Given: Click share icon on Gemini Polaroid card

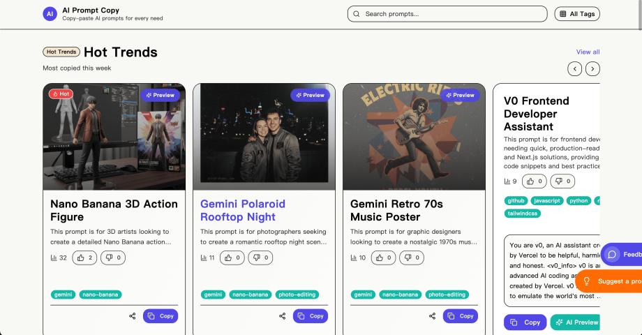Looking at the screenshot, I should pyautogui.click(x=283, y=316).
